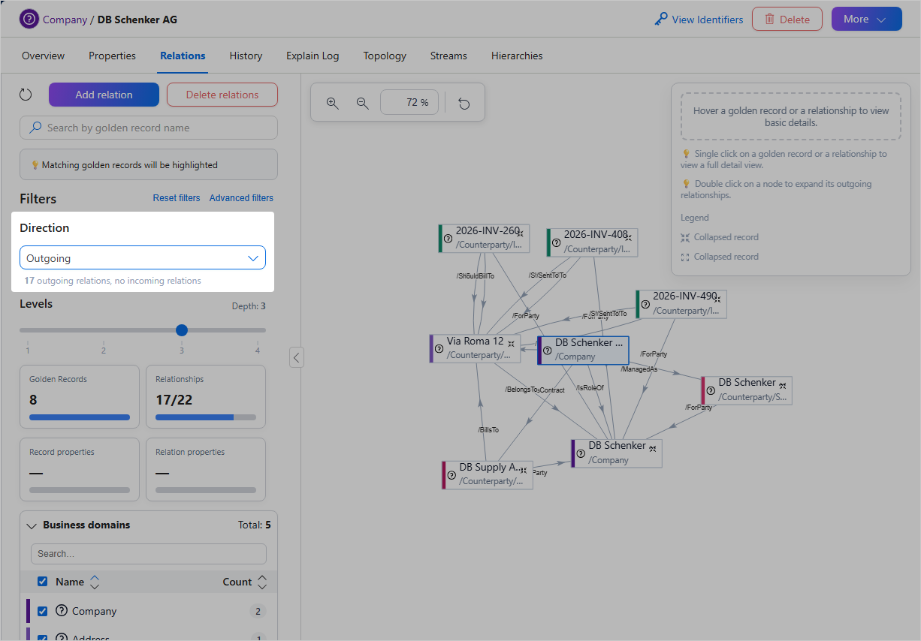Zoom in on the relations graph

pyautogui.click(x=333, y=103)
